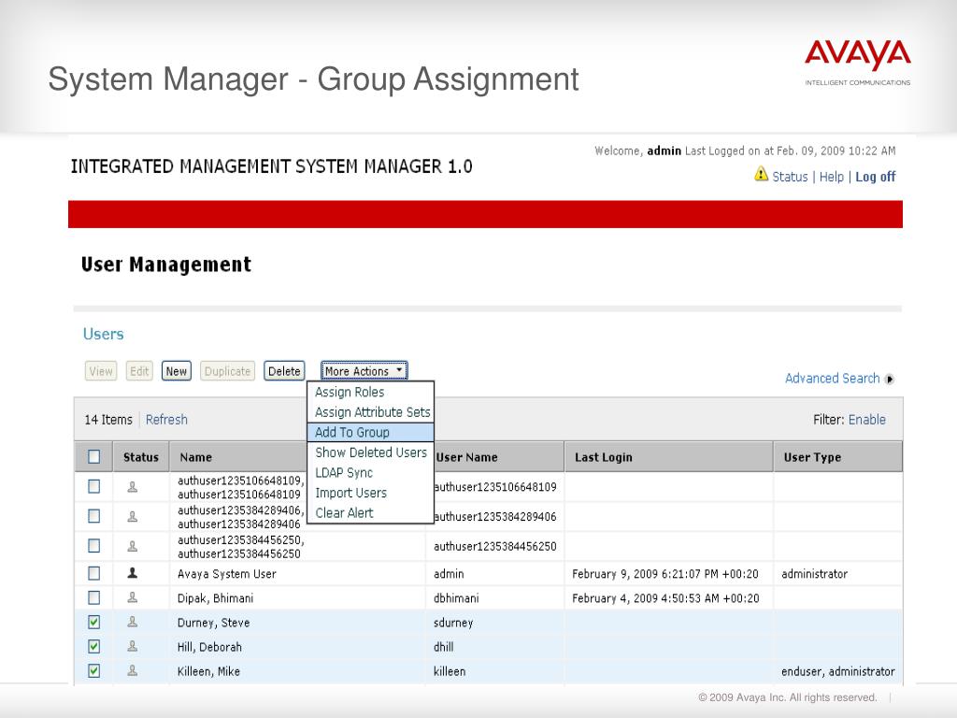Click the name Hill, Deborah
Viewport: 957px width, 718px height.
tap(209, 647)
